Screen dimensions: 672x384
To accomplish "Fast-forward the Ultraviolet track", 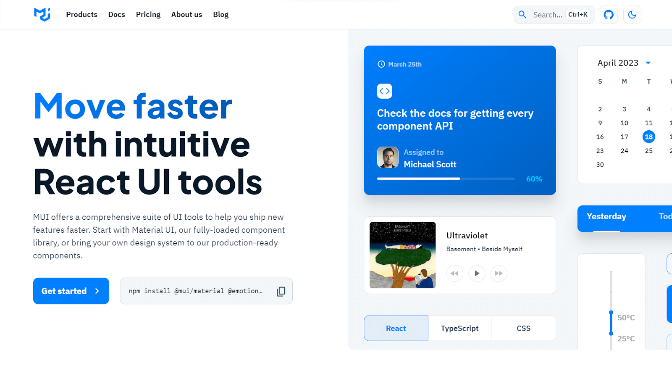I will [x=499, y=274].
